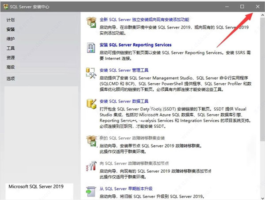265x200 pixels.
Task: Click the add-node red tools icon
Action: pyautogui.click(x=91, y=166)
